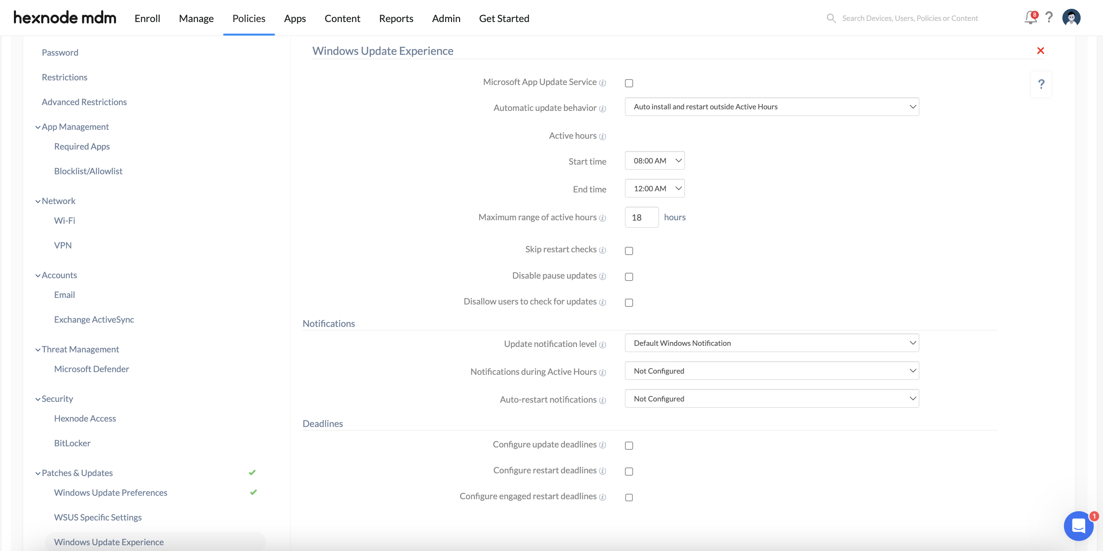Open Microsoft Defender settings
The width and height of the screenshot is (1103, 551).
[x=91, y=369]
